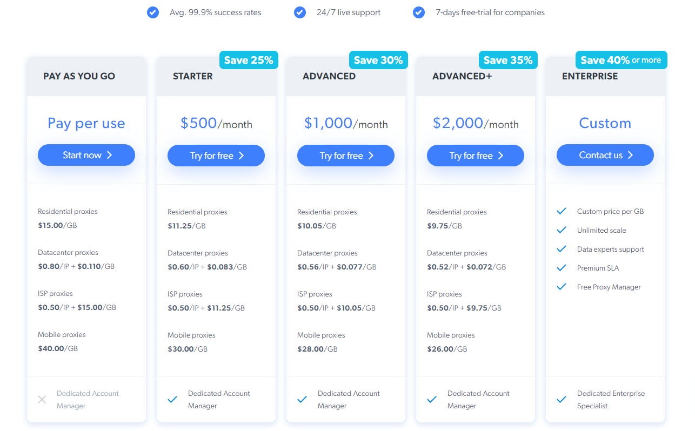Click checkmark icon beside 7-days free-trial
Screen dimensions: 695x431
419,12
